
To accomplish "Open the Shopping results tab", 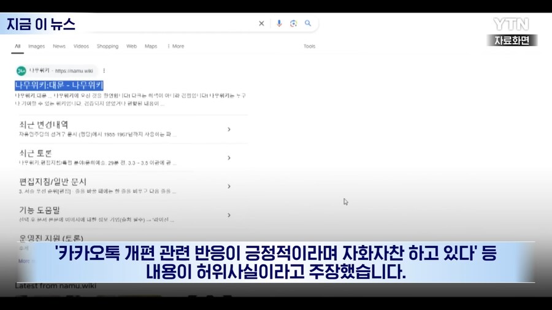I will pos(107,47).
